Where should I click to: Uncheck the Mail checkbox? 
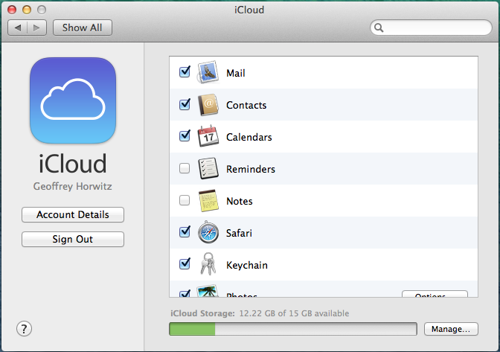tap(185, 72)
